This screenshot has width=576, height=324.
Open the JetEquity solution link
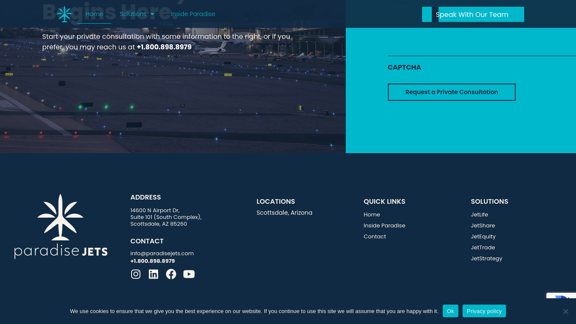coord(483,237)
